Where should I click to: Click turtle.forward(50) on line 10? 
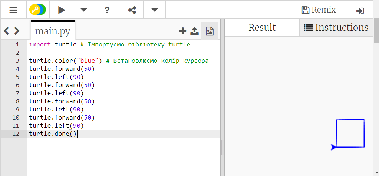tap(62, 118)
